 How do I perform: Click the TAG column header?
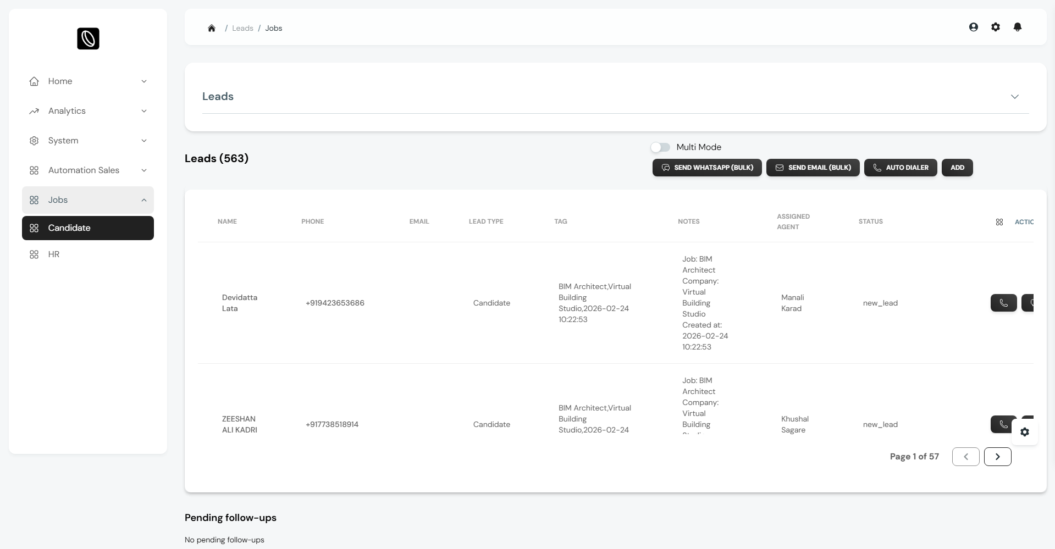coord(561,221)
